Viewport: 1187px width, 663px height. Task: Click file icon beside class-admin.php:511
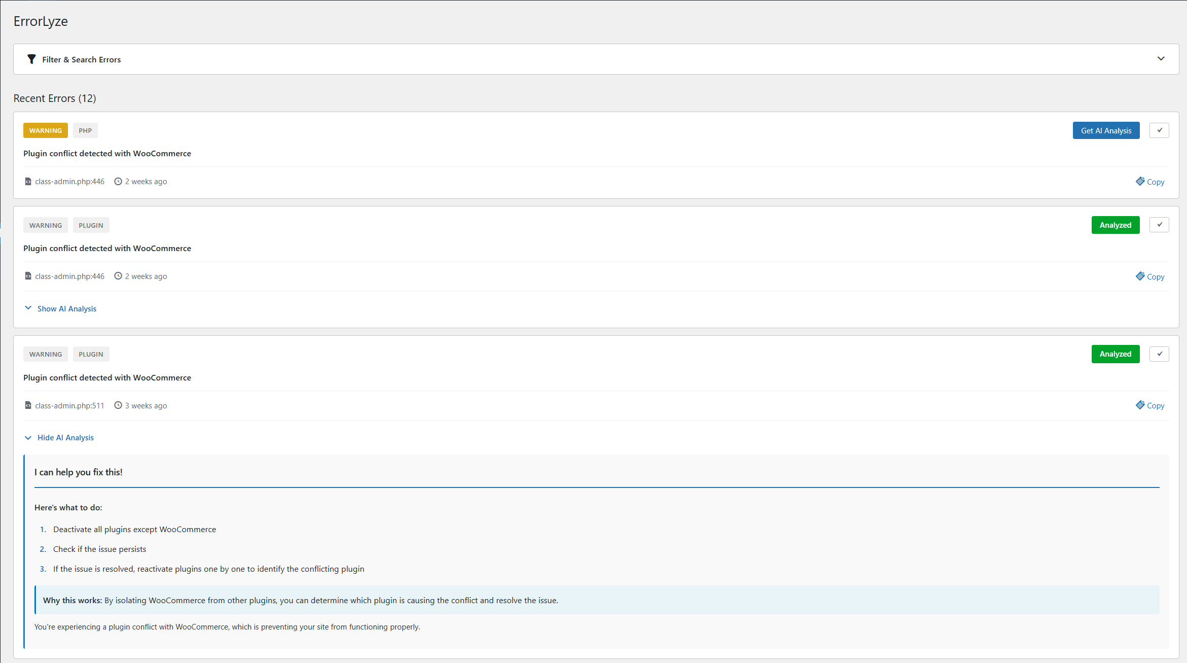tap(28, 406)
